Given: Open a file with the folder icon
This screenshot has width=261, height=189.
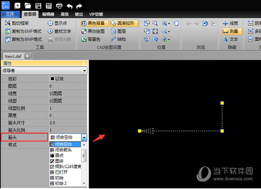Looking at the screenshot, I should (28, 6).
